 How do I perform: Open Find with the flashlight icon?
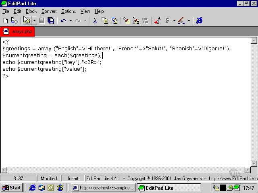pyautogui.click(x=126, y=21)
